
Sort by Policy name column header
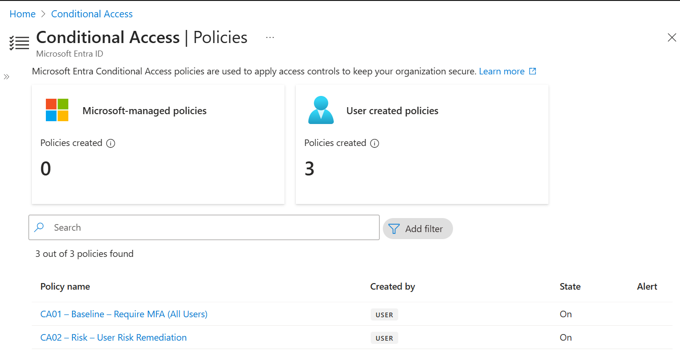click(x=65, y=287)
